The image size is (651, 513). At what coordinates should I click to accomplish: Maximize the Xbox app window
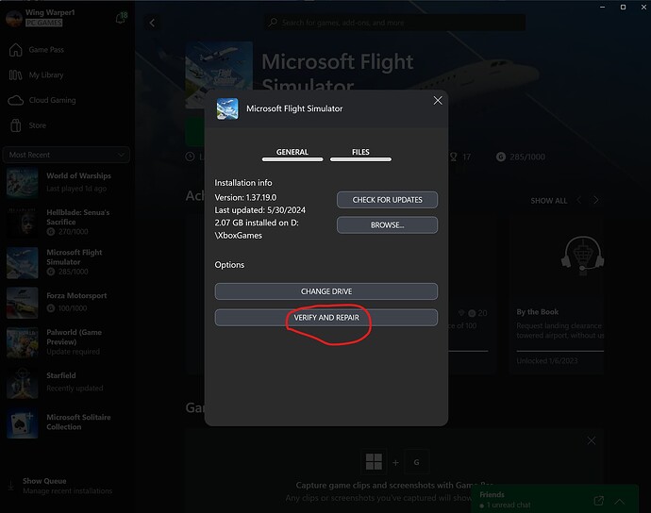(x=624, y=7)
